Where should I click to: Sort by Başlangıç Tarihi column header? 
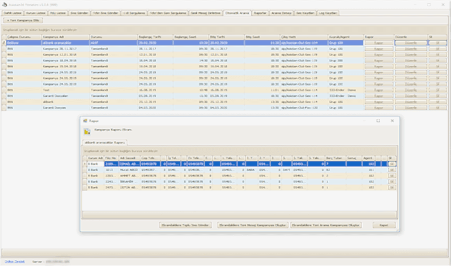tap(153, 37)
